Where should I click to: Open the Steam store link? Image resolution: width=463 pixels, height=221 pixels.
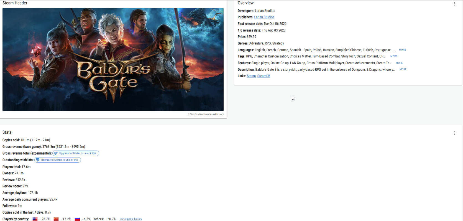point(251,76)
